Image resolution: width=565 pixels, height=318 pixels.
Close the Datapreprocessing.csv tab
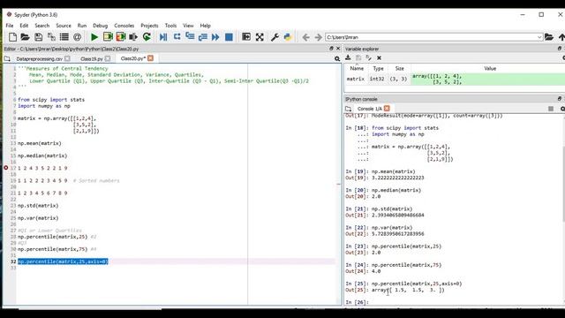pos(67,58)
